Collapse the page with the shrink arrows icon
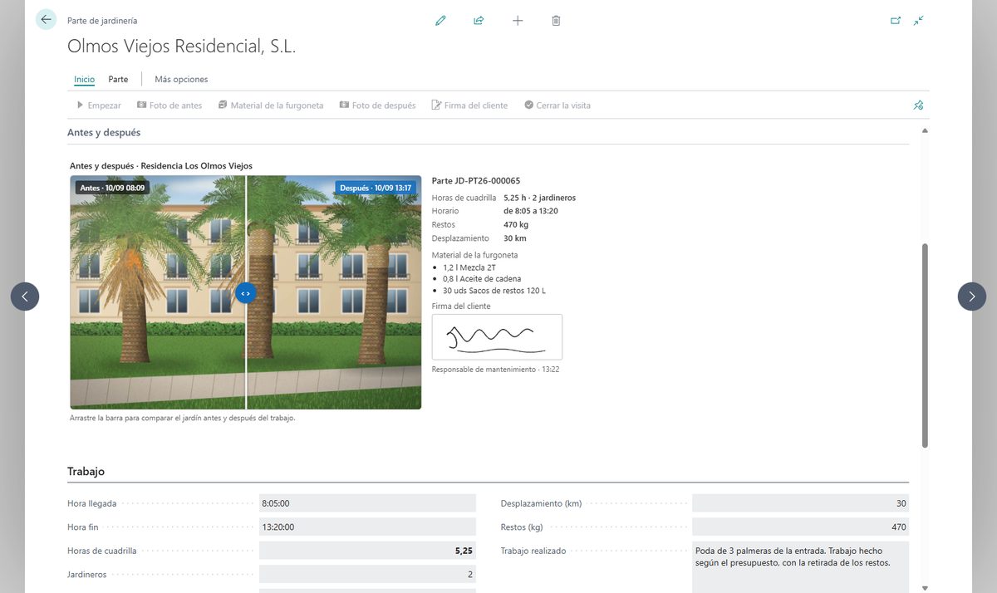997x593 pixels. pos(918,21)
